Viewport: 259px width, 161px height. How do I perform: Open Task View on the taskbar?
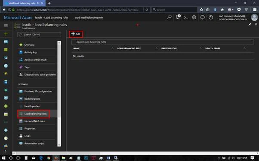coord(18,158)
